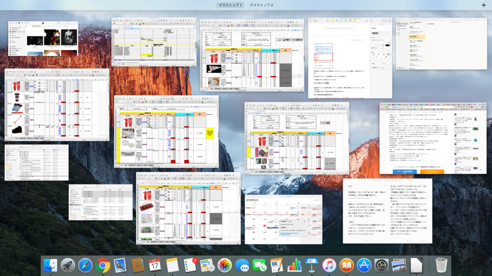
Task: Open Finder from the Dock
Action: (x=50, y=265)
